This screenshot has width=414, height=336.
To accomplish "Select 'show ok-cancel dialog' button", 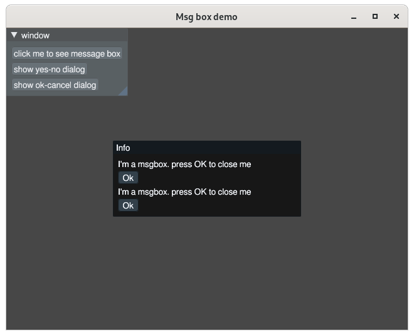I will 55,85.
